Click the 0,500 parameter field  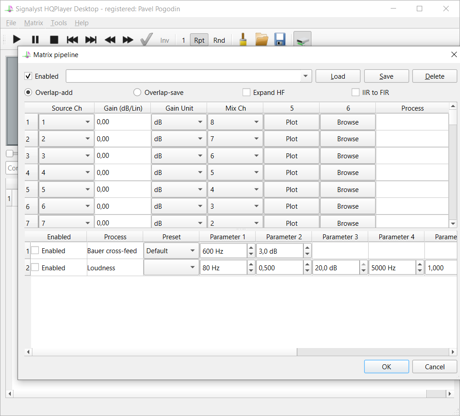(x=280, y=268)
